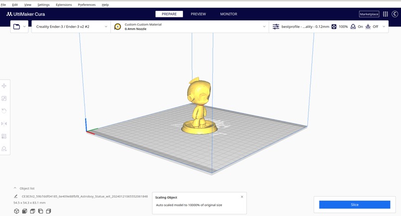This screenshot has height=216, width=401.
Task: Open print settings sliders icon
Action: coord(276,26)
